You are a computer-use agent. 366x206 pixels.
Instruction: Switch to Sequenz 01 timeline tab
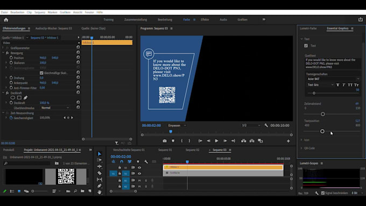click(x=165, y=150)
